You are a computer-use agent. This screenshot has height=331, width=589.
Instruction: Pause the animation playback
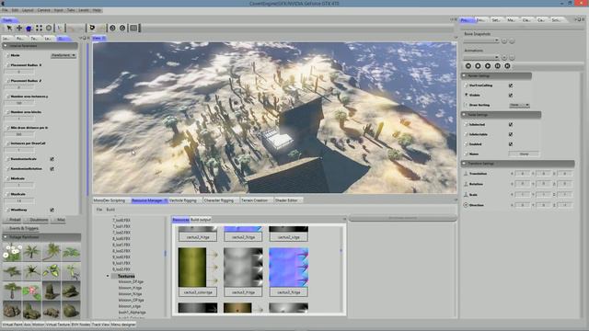coord(497,66)
